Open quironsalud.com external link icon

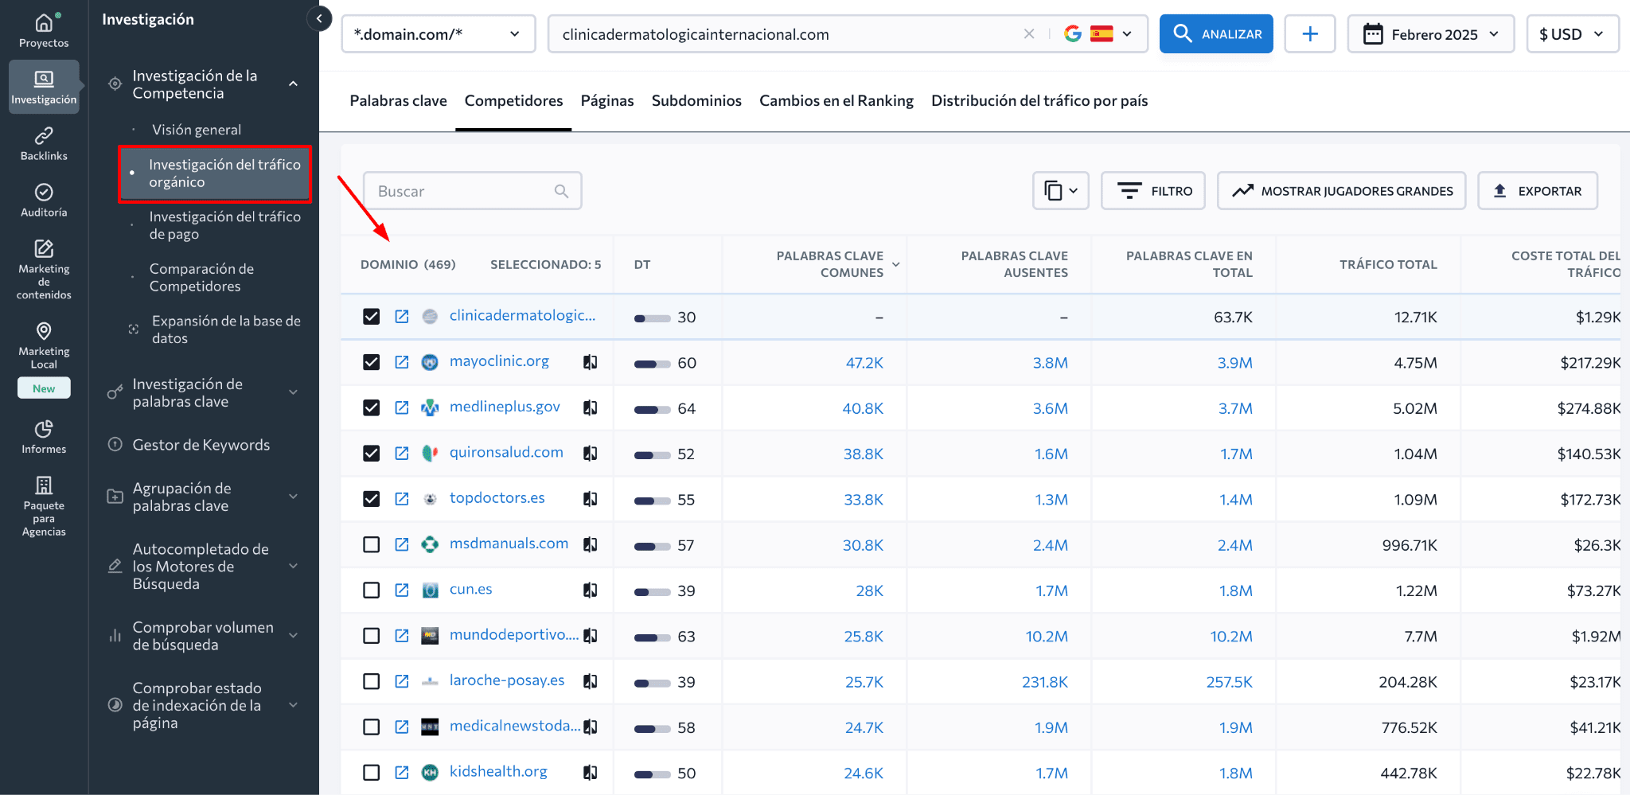[402, 453]
